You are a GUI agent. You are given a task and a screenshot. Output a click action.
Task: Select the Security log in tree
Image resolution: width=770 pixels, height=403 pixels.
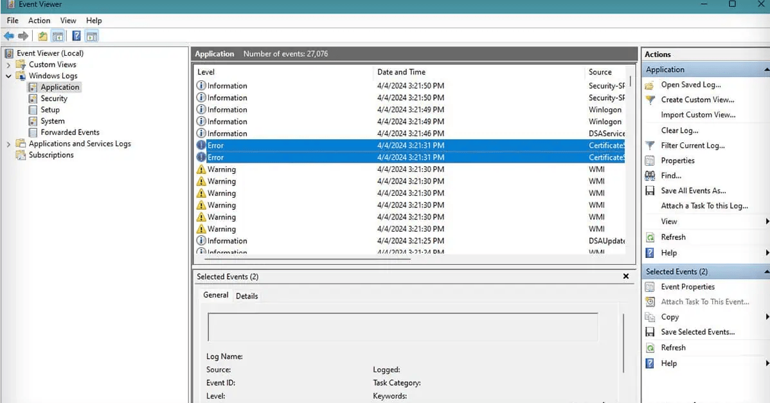54,99
